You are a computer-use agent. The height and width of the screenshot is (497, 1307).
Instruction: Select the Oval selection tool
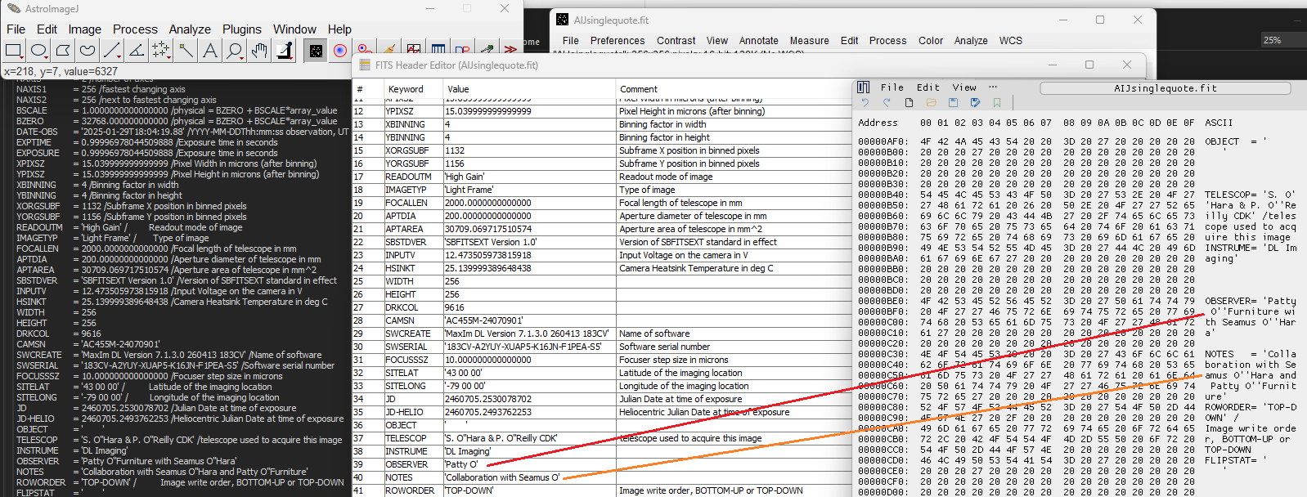point(38,51)
